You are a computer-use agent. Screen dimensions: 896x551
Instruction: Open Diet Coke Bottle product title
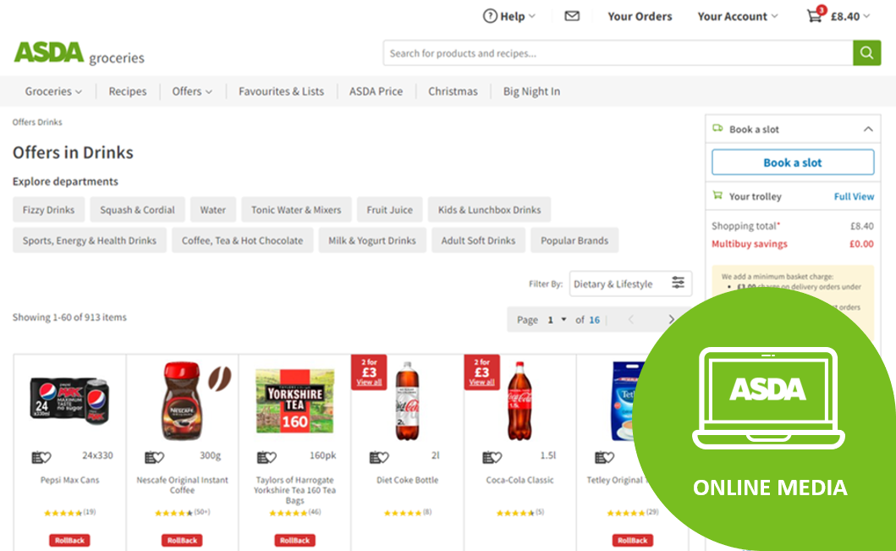click(408, 480)
